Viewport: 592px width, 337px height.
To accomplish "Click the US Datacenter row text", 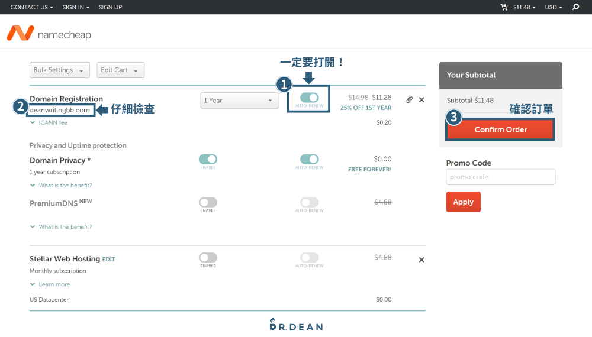I will tap(49, 300).
